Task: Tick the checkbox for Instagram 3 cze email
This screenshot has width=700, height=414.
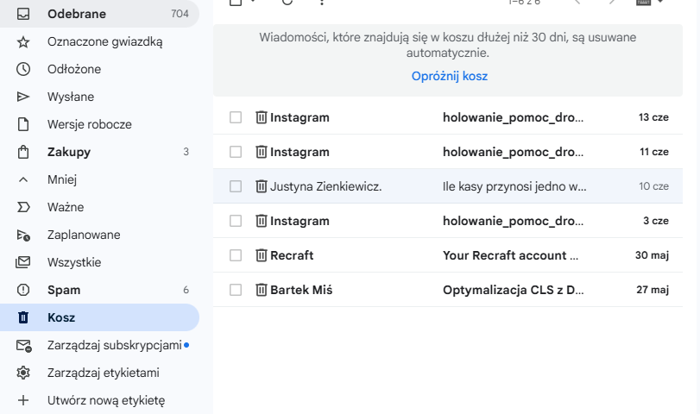Action: coord(236,221)
